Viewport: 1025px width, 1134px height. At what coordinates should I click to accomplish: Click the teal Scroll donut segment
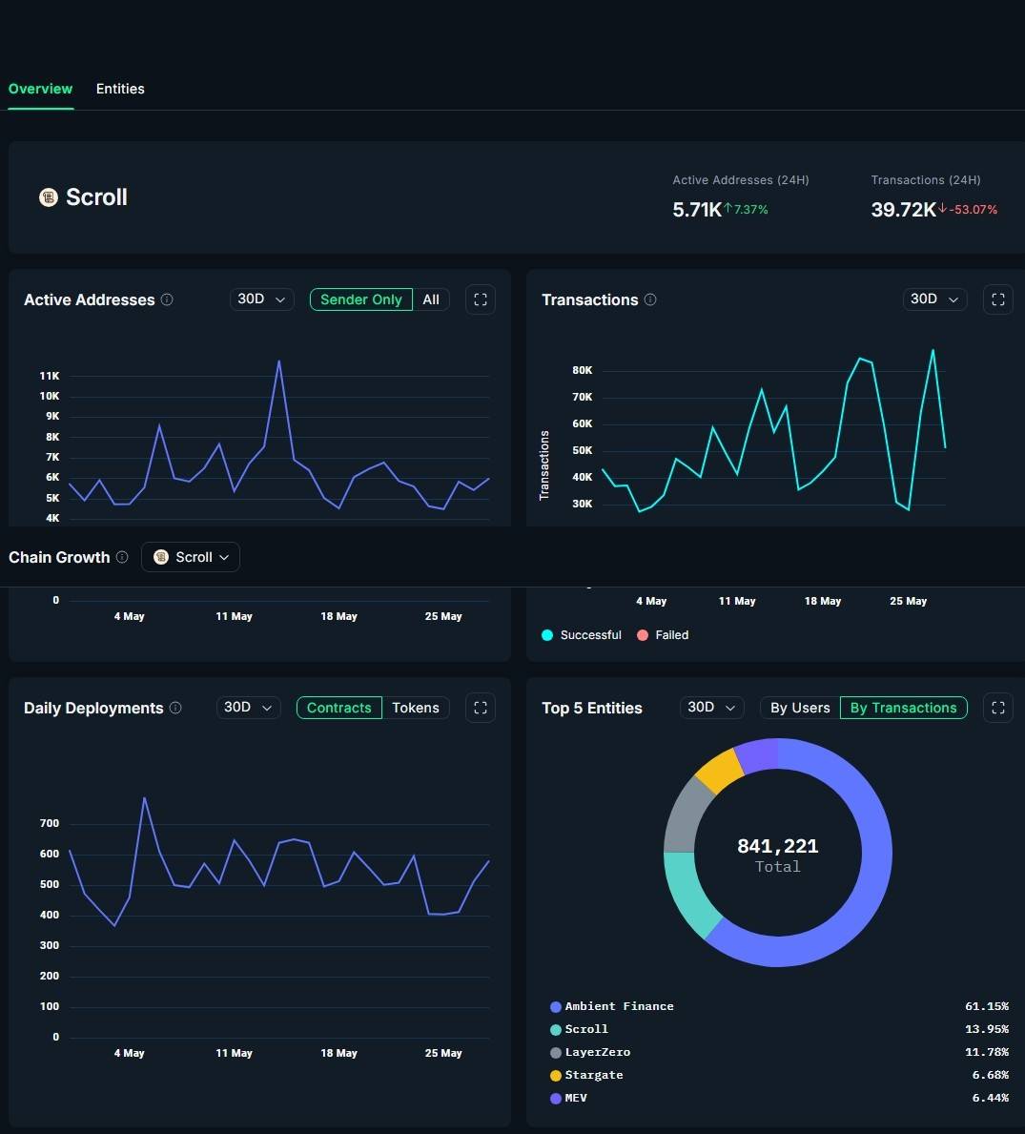point(688,893)
